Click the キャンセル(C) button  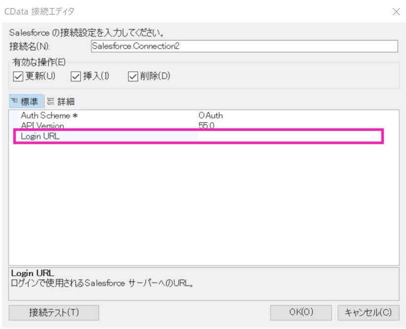(x=368, y=312)
